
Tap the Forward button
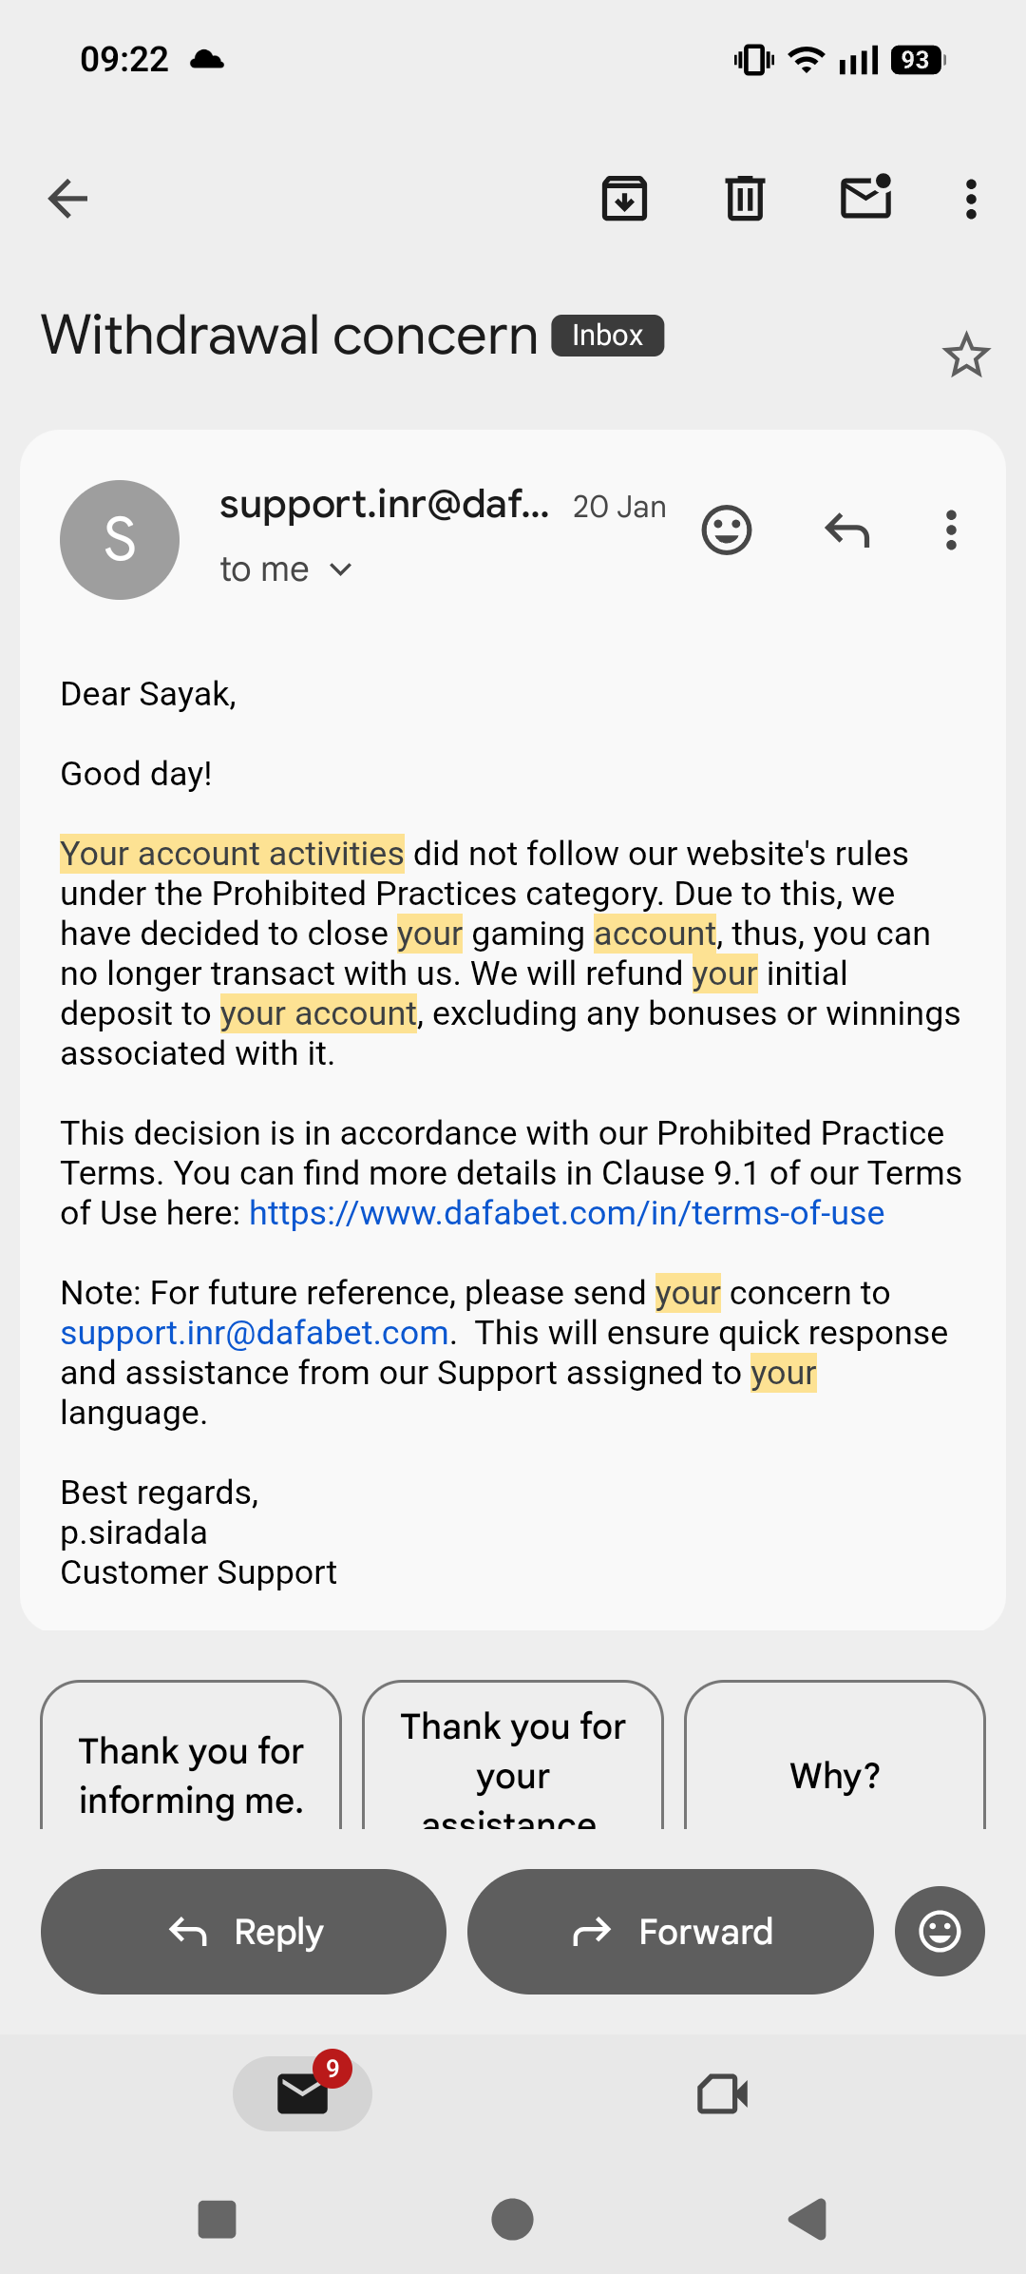[671, 1932]
